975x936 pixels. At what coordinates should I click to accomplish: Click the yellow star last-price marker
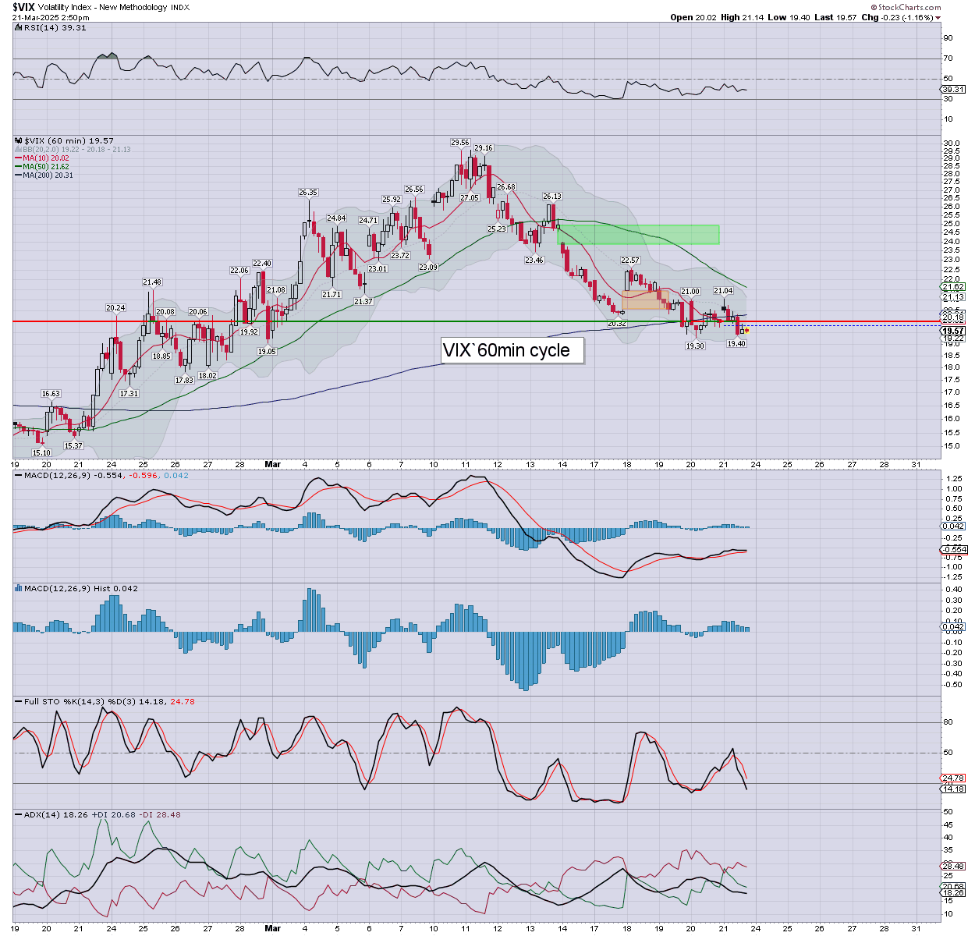[746, 331]
